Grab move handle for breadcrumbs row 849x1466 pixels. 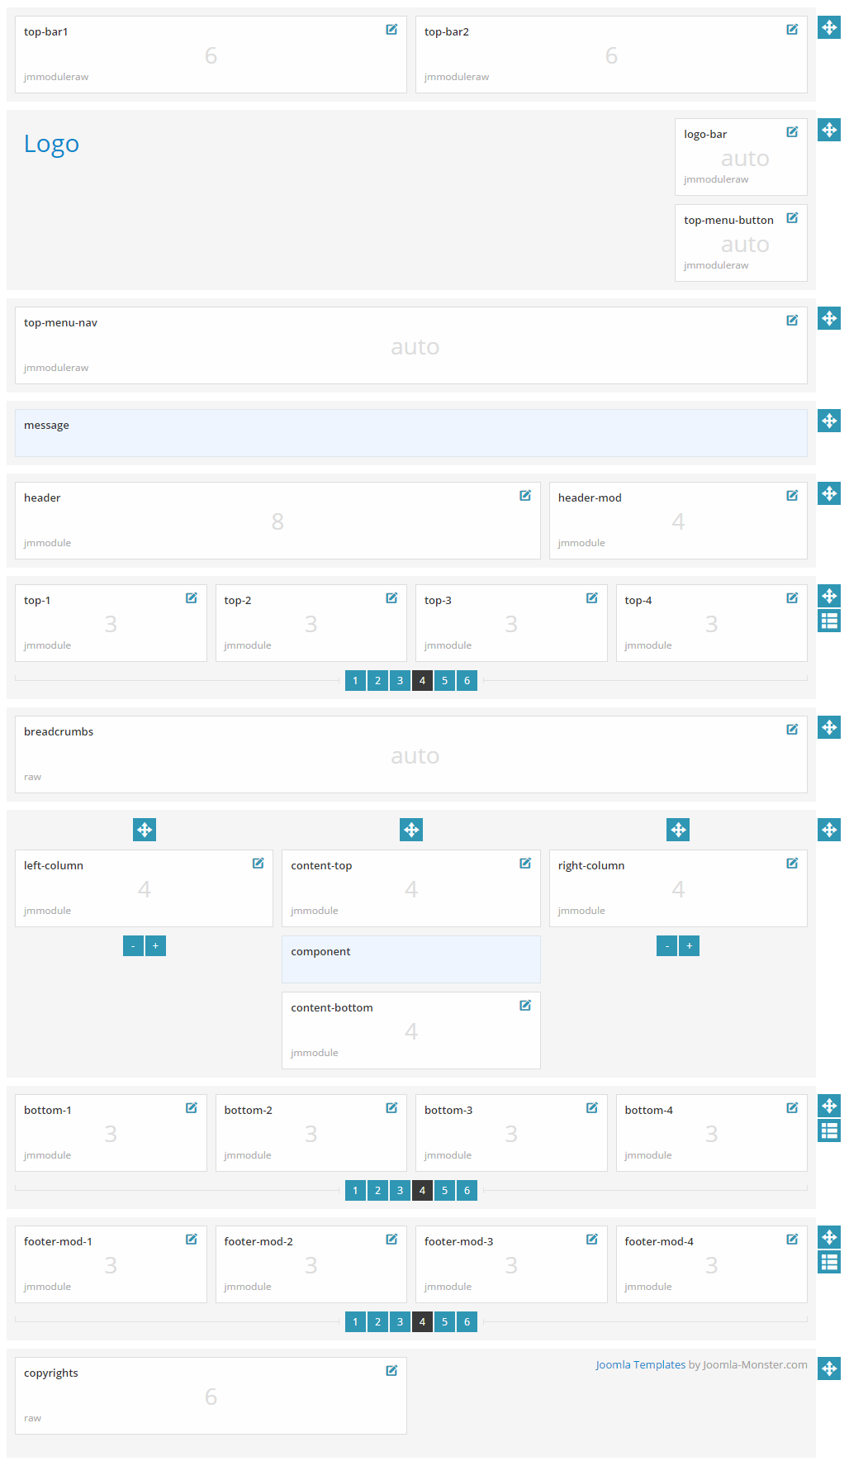(x=829, y=727)
